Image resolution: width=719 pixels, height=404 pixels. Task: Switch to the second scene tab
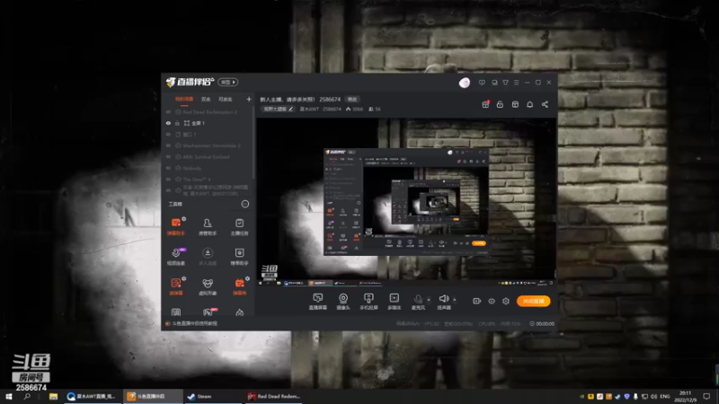pyautogui.click(x=206, y=99)
